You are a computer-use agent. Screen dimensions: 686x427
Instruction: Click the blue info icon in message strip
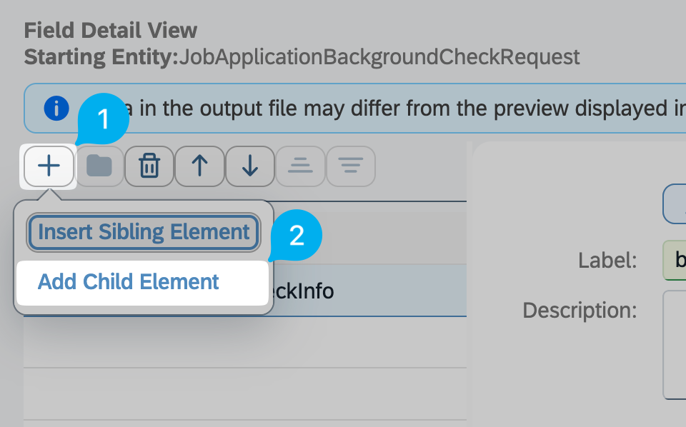click(56, 109)
